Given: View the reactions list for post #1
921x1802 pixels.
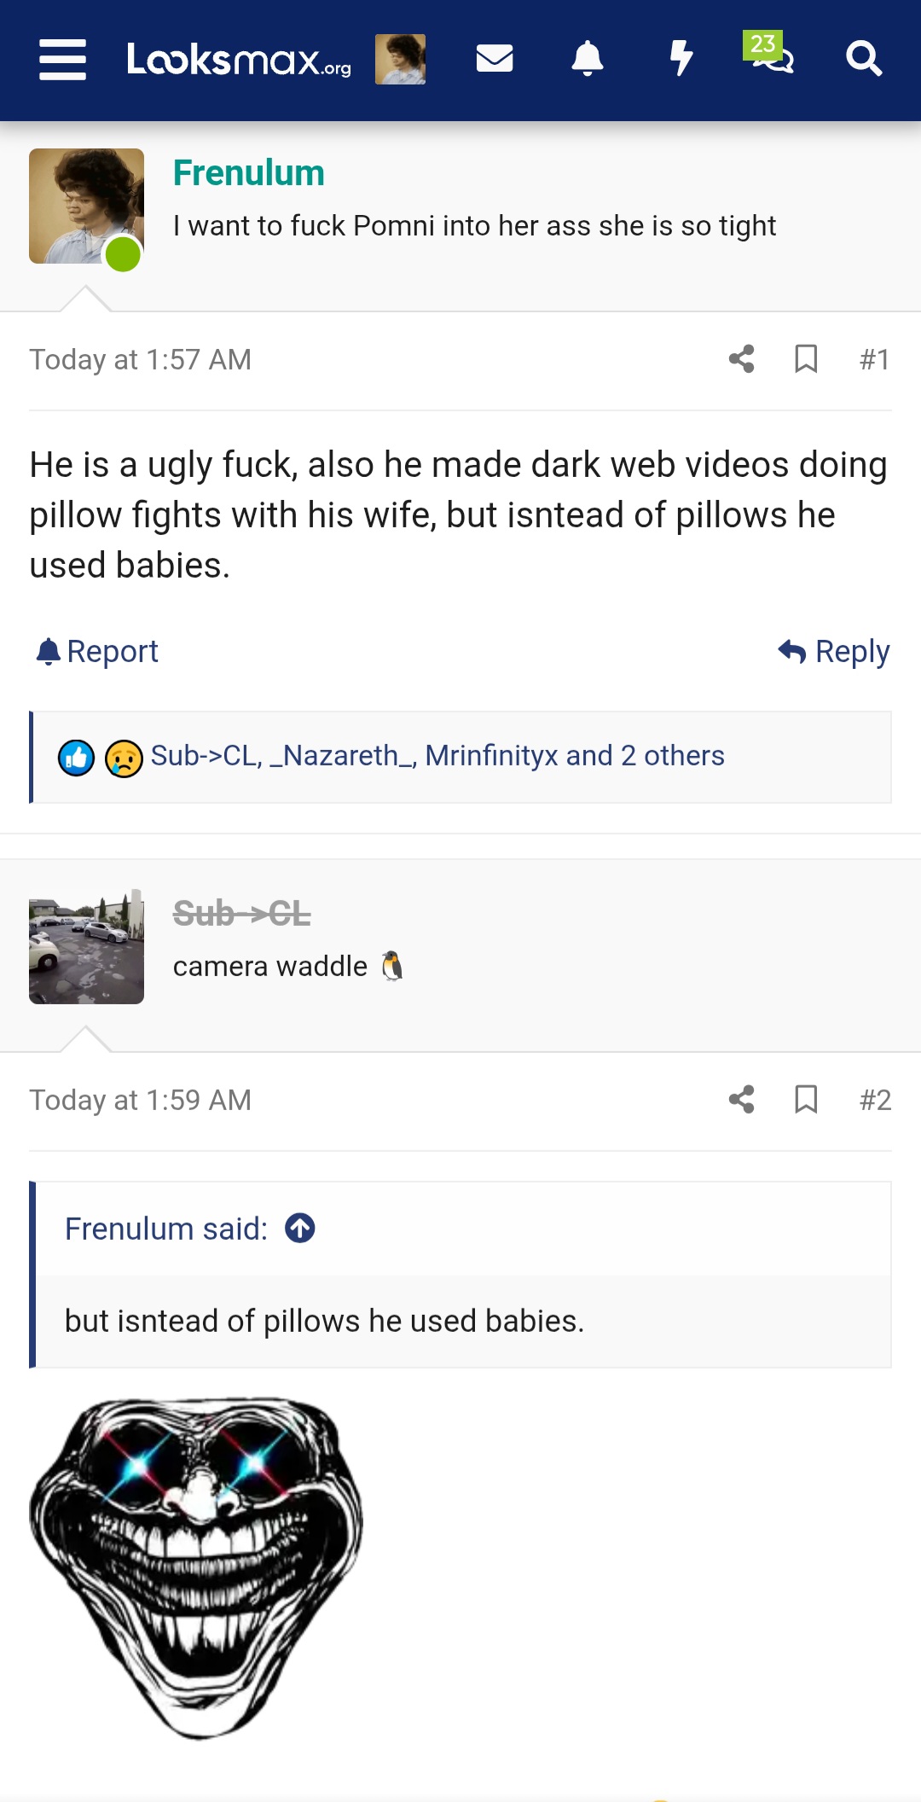Looking at the screenshot, I should coord(437,756).
